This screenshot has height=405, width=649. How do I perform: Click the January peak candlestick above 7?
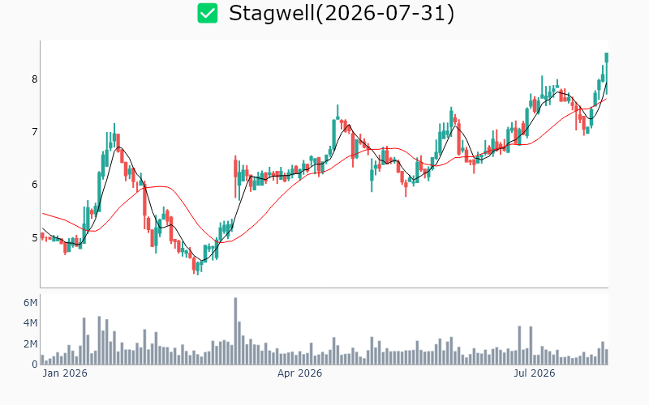tap(114, 135)
